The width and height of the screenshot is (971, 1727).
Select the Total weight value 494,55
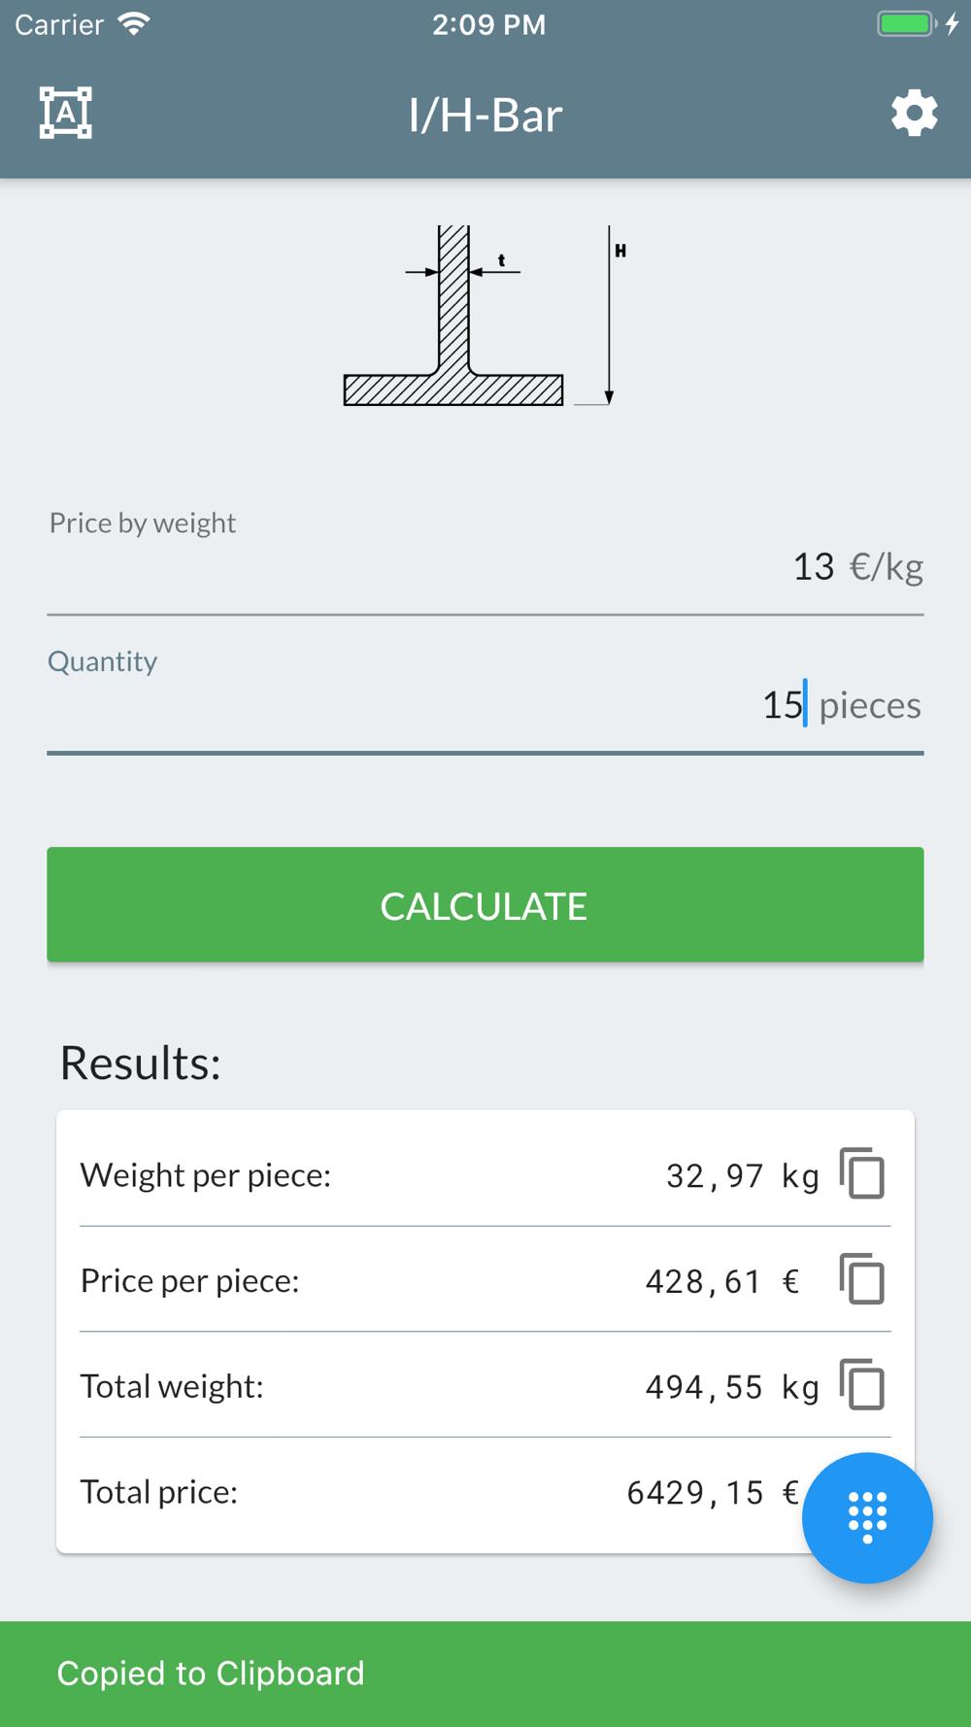(x=704, y=1386)
